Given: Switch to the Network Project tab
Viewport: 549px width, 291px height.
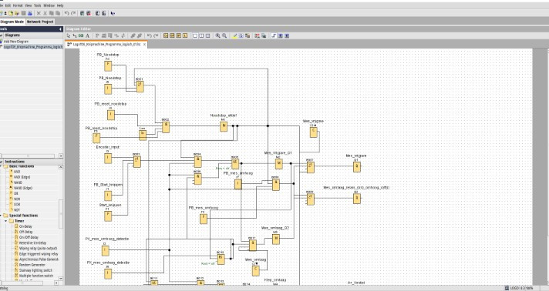Looking at the screenshot, I should [40, 22].
